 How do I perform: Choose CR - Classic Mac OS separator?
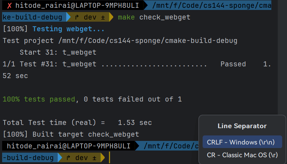[242, 155]
